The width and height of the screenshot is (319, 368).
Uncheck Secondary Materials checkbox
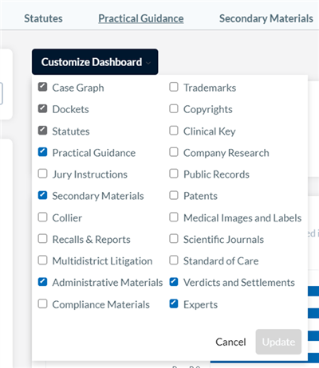pyautogui.click(x=42, y=195)
